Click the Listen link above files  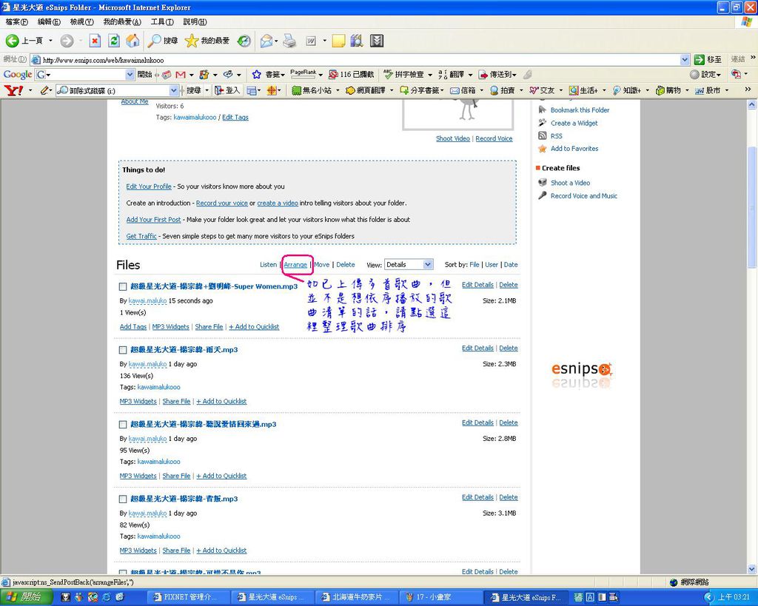(268, 265)
